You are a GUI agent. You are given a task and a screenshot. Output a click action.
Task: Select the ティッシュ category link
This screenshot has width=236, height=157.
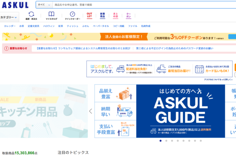pos(72,26)
